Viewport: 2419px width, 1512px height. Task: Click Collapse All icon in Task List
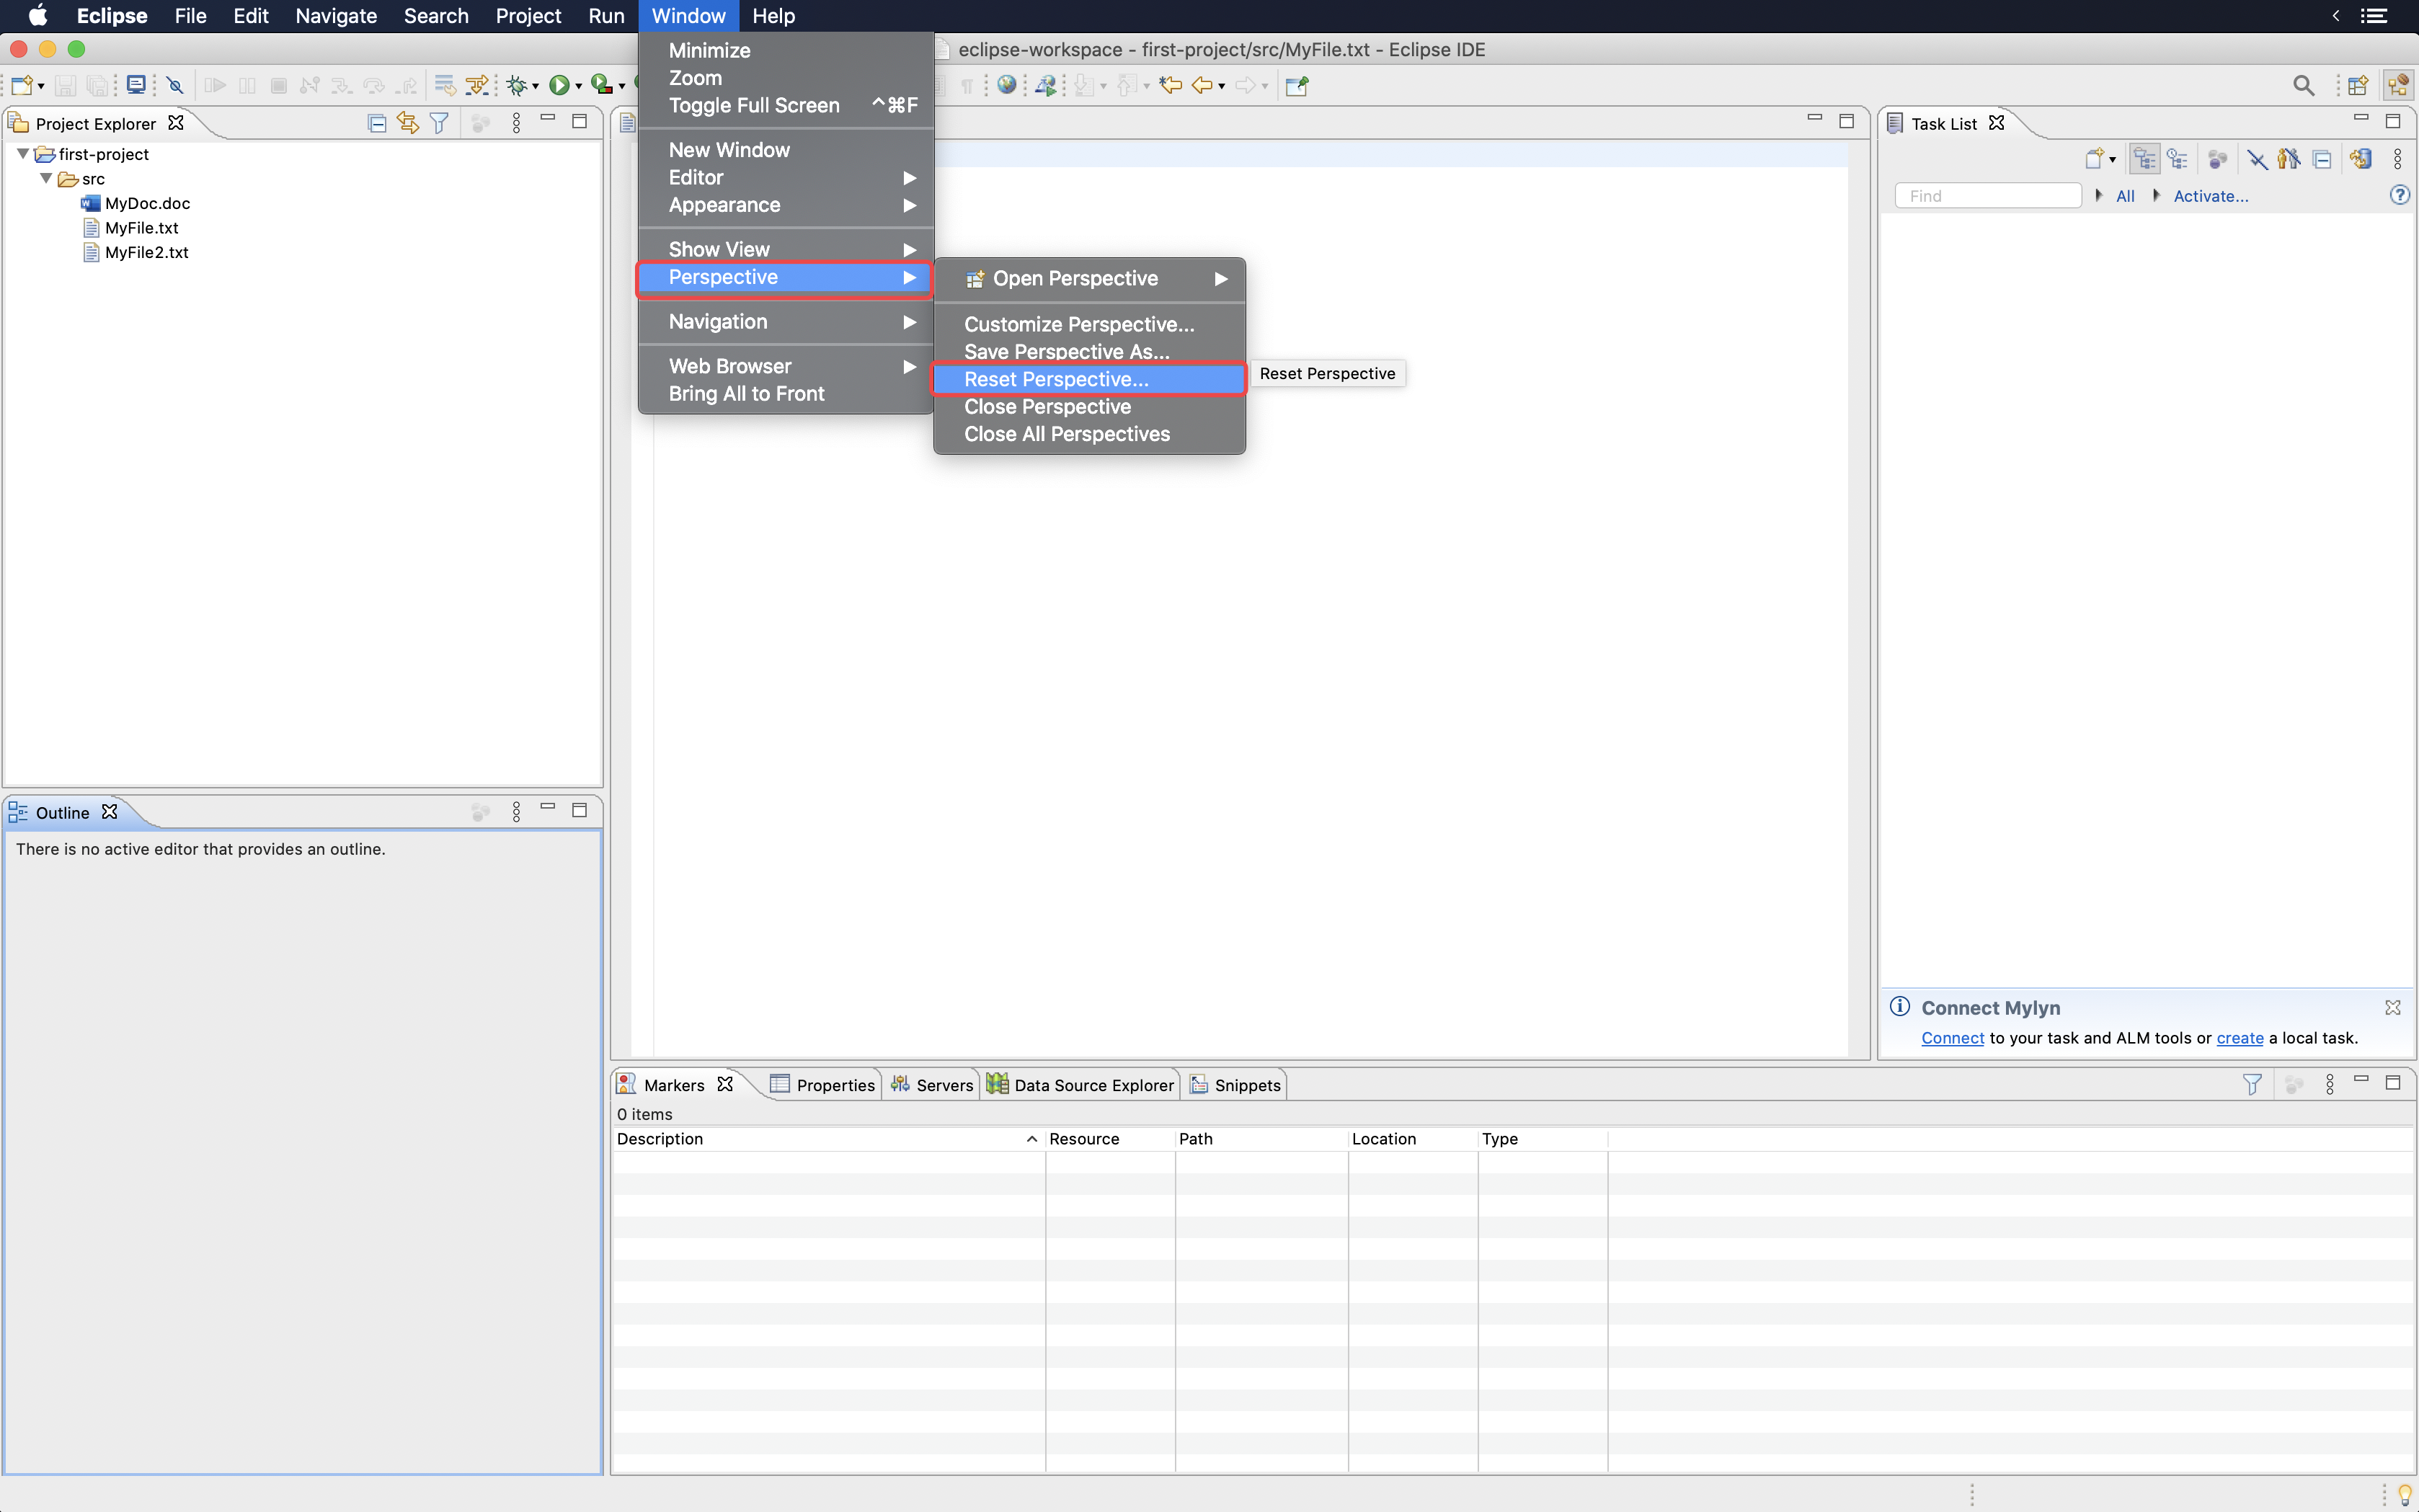(x=2322, y=159)
